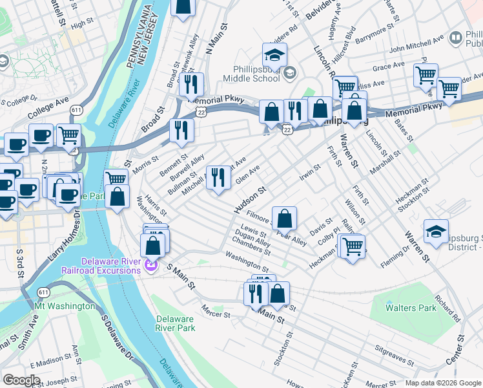Click the library pin near John Mitchell Ave
The image size is (483, 388).
[x=456, y=38]
